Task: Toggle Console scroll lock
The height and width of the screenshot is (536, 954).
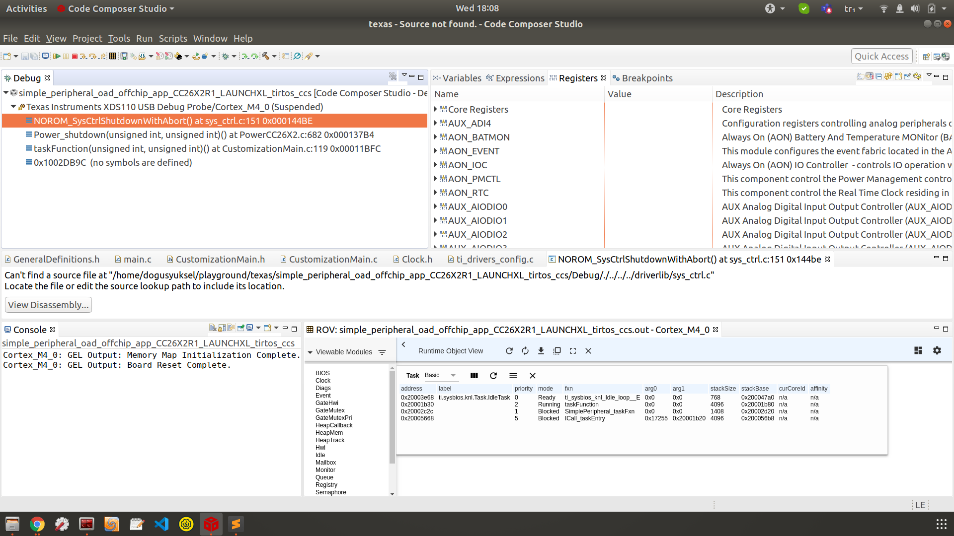Action: tap(222, 328)
